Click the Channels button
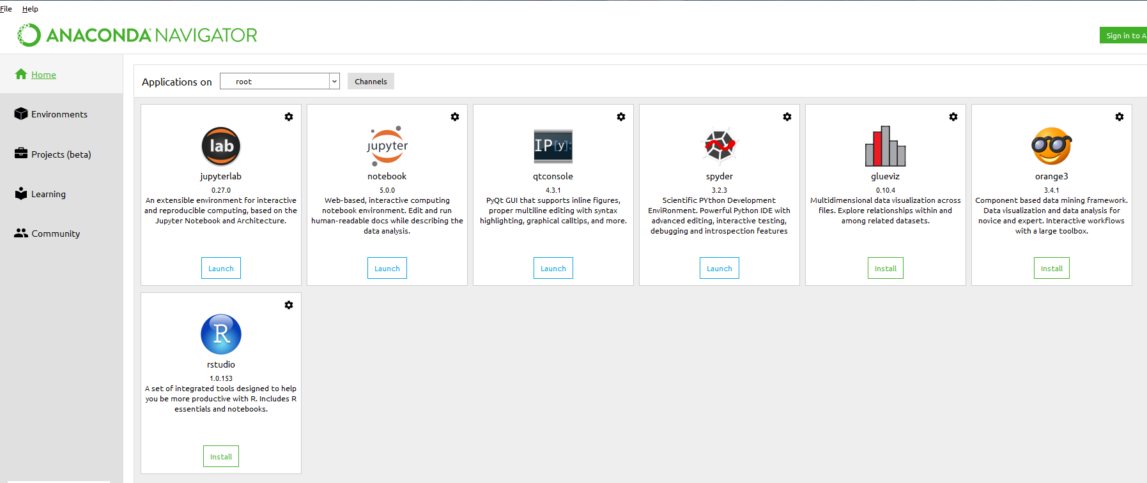This screenshot has width=1147, height=483. click(x=371, y=81)
